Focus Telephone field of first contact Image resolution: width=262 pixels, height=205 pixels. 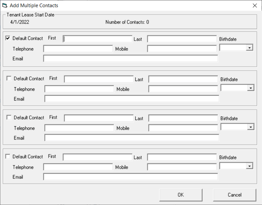click(x=78, y=49)
